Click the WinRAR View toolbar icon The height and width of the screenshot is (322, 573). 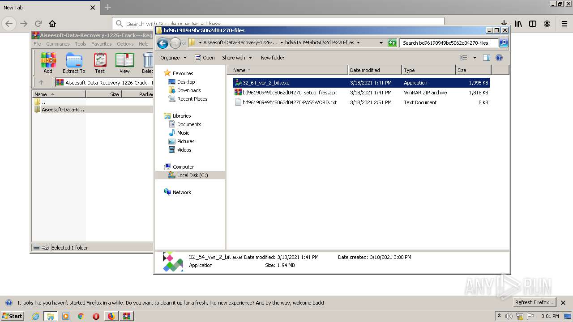click(124, 63)
